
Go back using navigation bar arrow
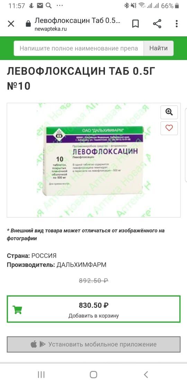(x=146, y=375)
